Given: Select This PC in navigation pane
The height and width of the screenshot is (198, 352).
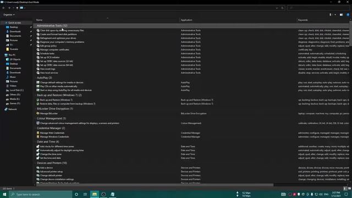Looking at the screenshot, I should [12, 55].
